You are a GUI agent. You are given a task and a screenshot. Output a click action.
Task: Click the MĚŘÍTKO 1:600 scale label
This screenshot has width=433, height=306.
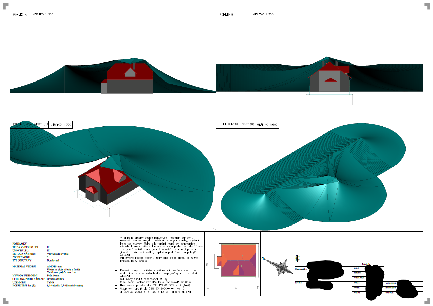tap(267, 125)
